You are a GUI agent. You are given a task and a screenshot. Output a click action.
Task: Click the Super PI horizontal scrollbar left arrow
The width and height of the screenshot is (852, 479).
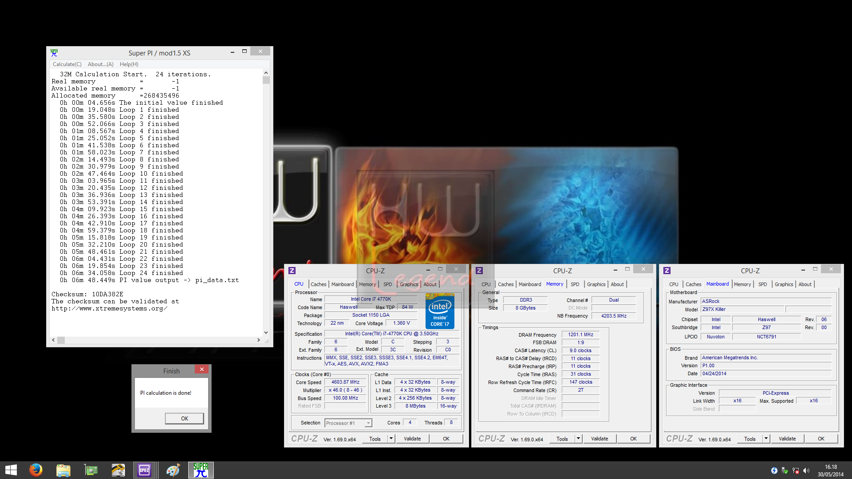(54, 340)
